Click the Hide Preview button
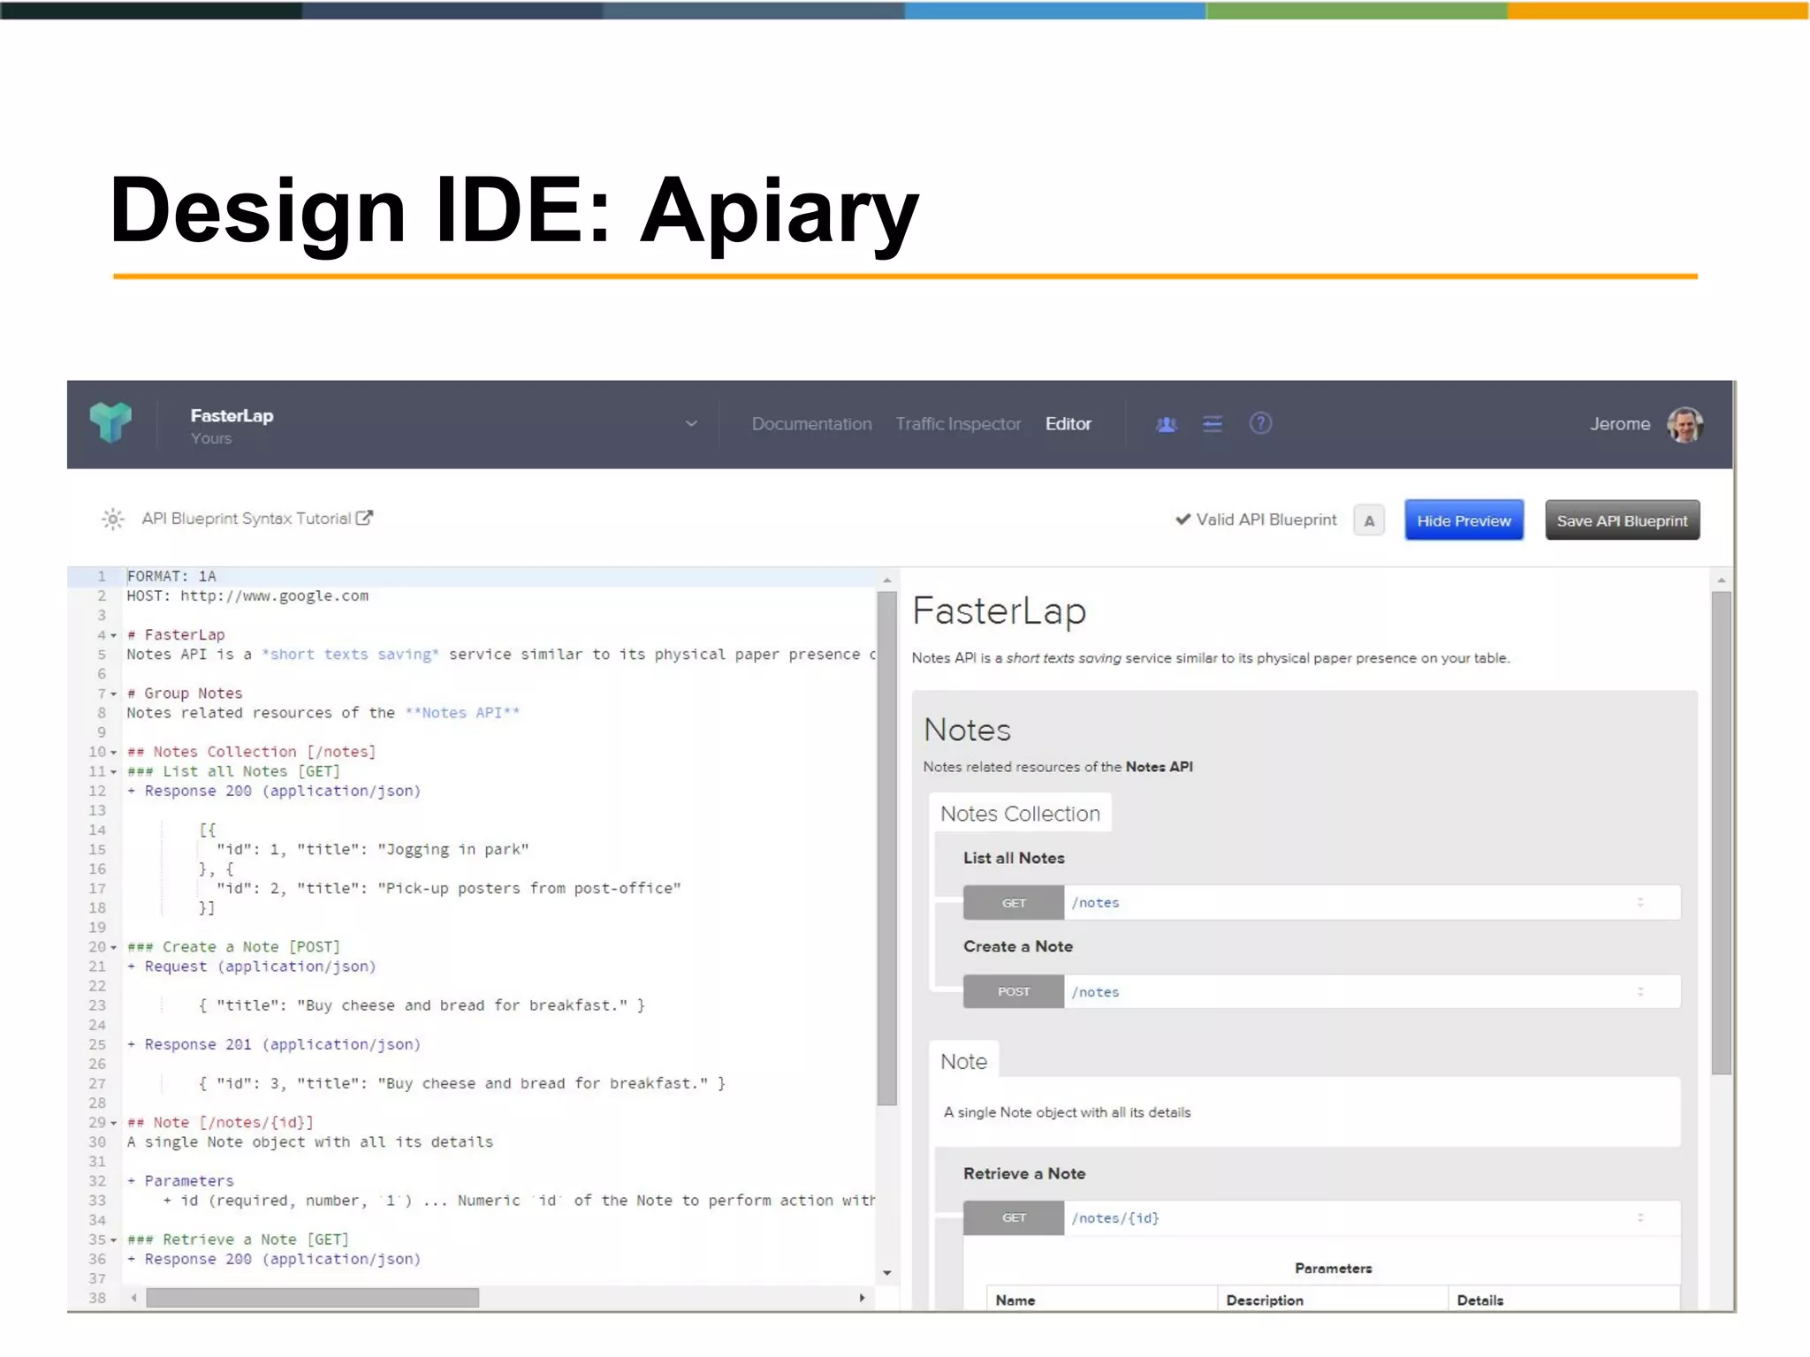The height and width of the screenshot is (1357, 1810). [1464, 520]
